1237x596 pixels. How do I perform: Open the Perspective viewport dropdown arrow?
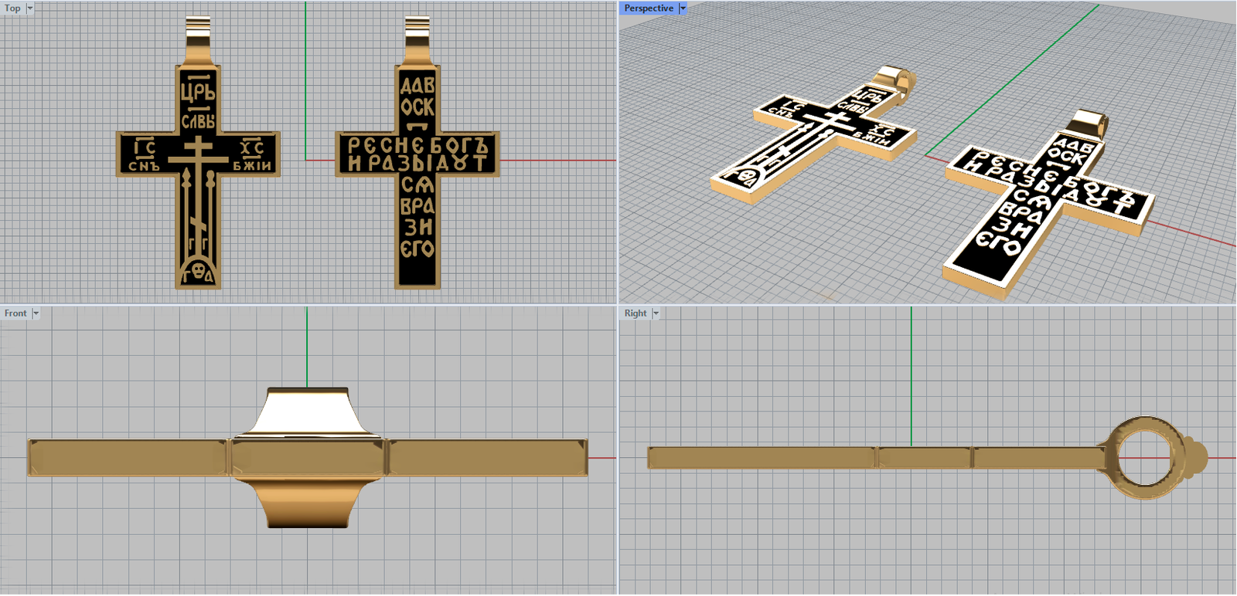(x=683, y=8)
